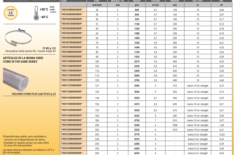Screen dimensions: 234x155
Task: Click the -40°C minimum temperature label
Action: tap(44, 17)
